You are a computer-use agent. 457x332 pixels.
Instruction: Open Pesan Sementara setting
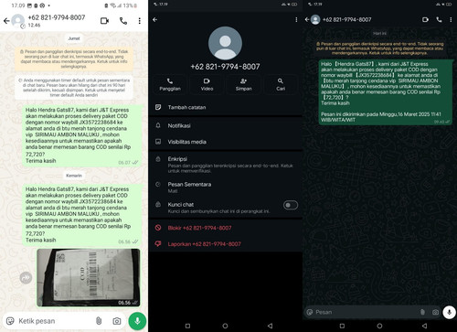point(226,187)
